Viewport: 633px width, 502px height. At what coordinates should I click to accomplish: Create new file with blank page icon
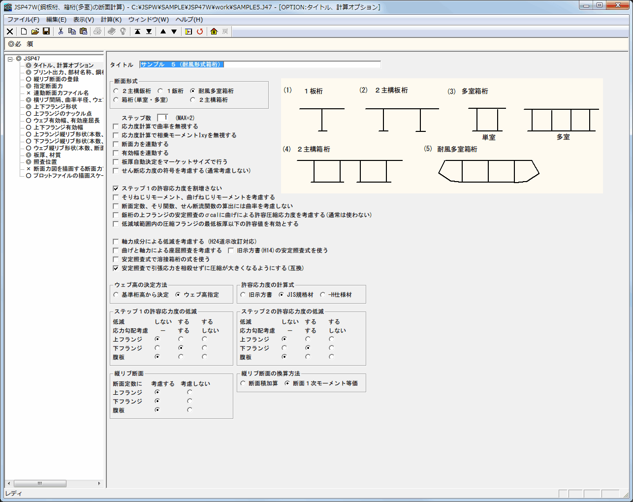point(24,31)
